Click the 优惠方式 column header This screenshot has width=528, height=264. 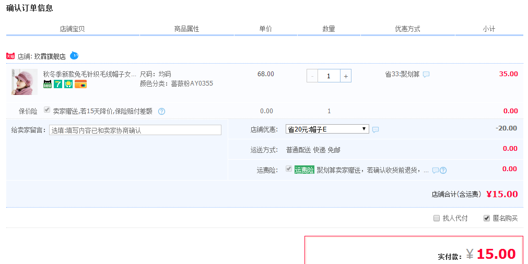coord(407,29)
